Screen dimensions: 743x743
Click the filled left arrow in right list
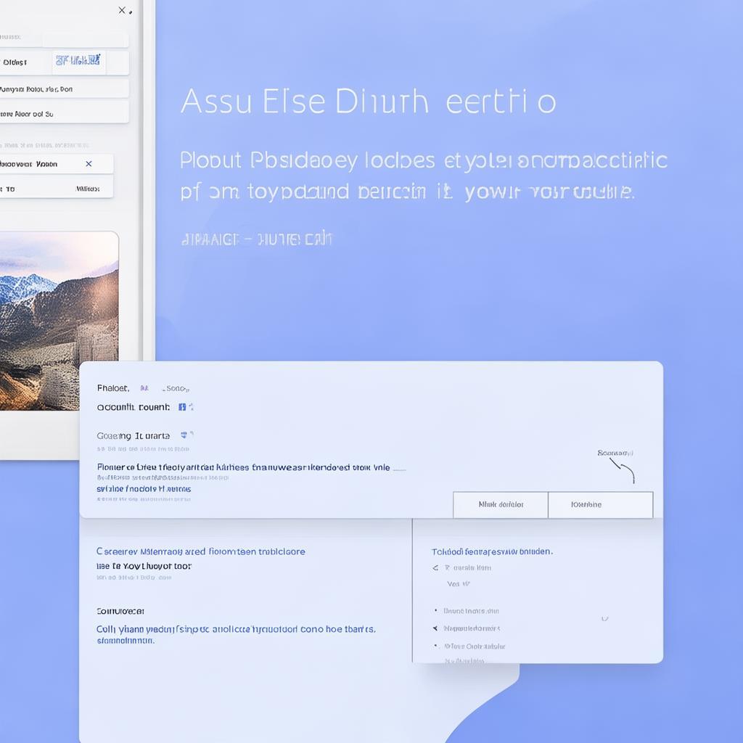click(435, 628)
